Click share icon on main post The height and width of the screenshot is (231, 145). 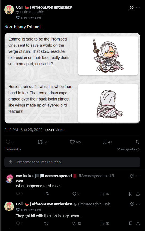click(137, 142)
